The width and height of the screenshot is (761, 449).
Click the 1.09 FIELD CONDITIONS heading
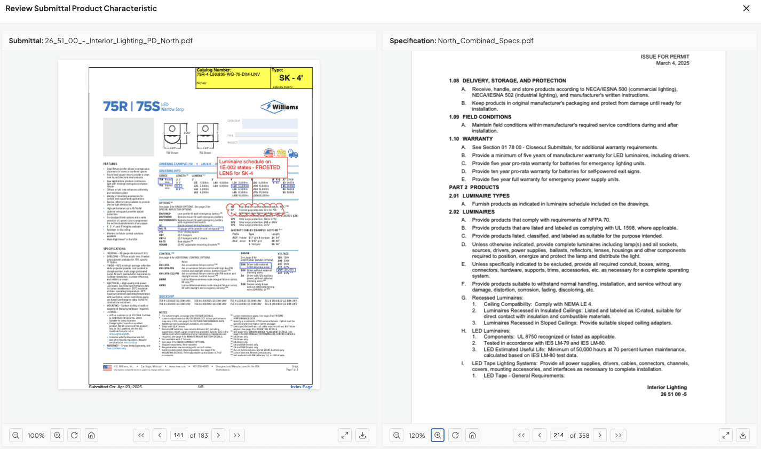[x=480, y=117]
